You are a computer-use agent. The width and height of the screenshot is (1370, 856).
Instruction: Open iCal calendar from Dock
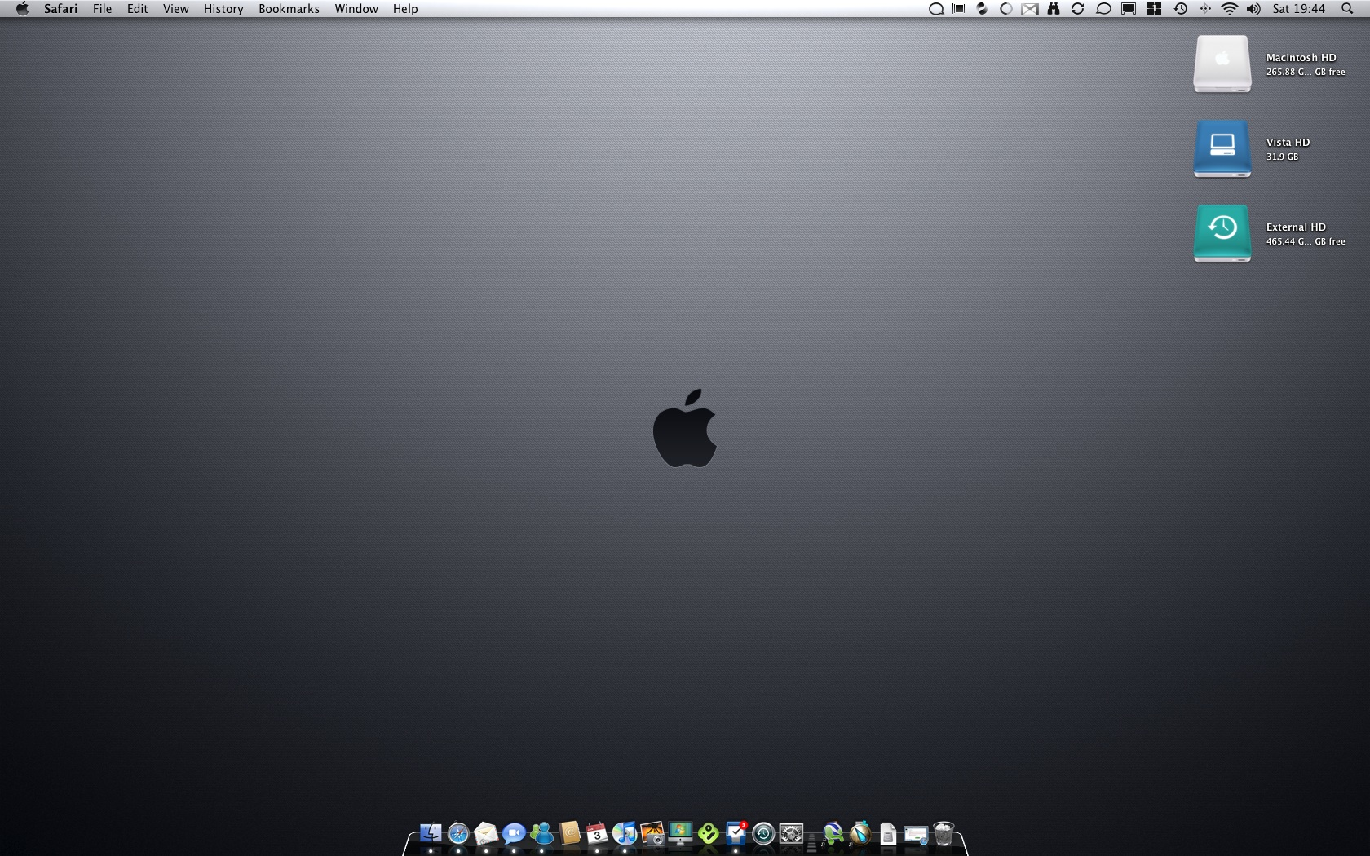(597, 834)
